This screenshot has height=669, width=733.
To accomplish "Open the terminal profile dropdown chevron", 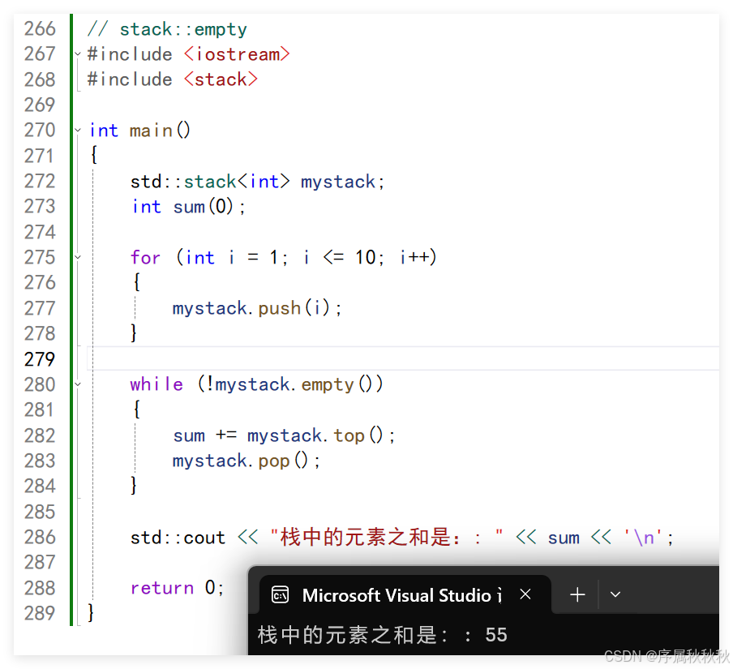I will (615, 594).
